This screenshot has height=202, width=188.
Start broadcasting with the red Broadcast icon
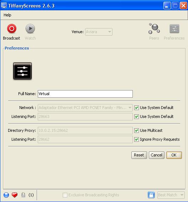coord(12,29)
